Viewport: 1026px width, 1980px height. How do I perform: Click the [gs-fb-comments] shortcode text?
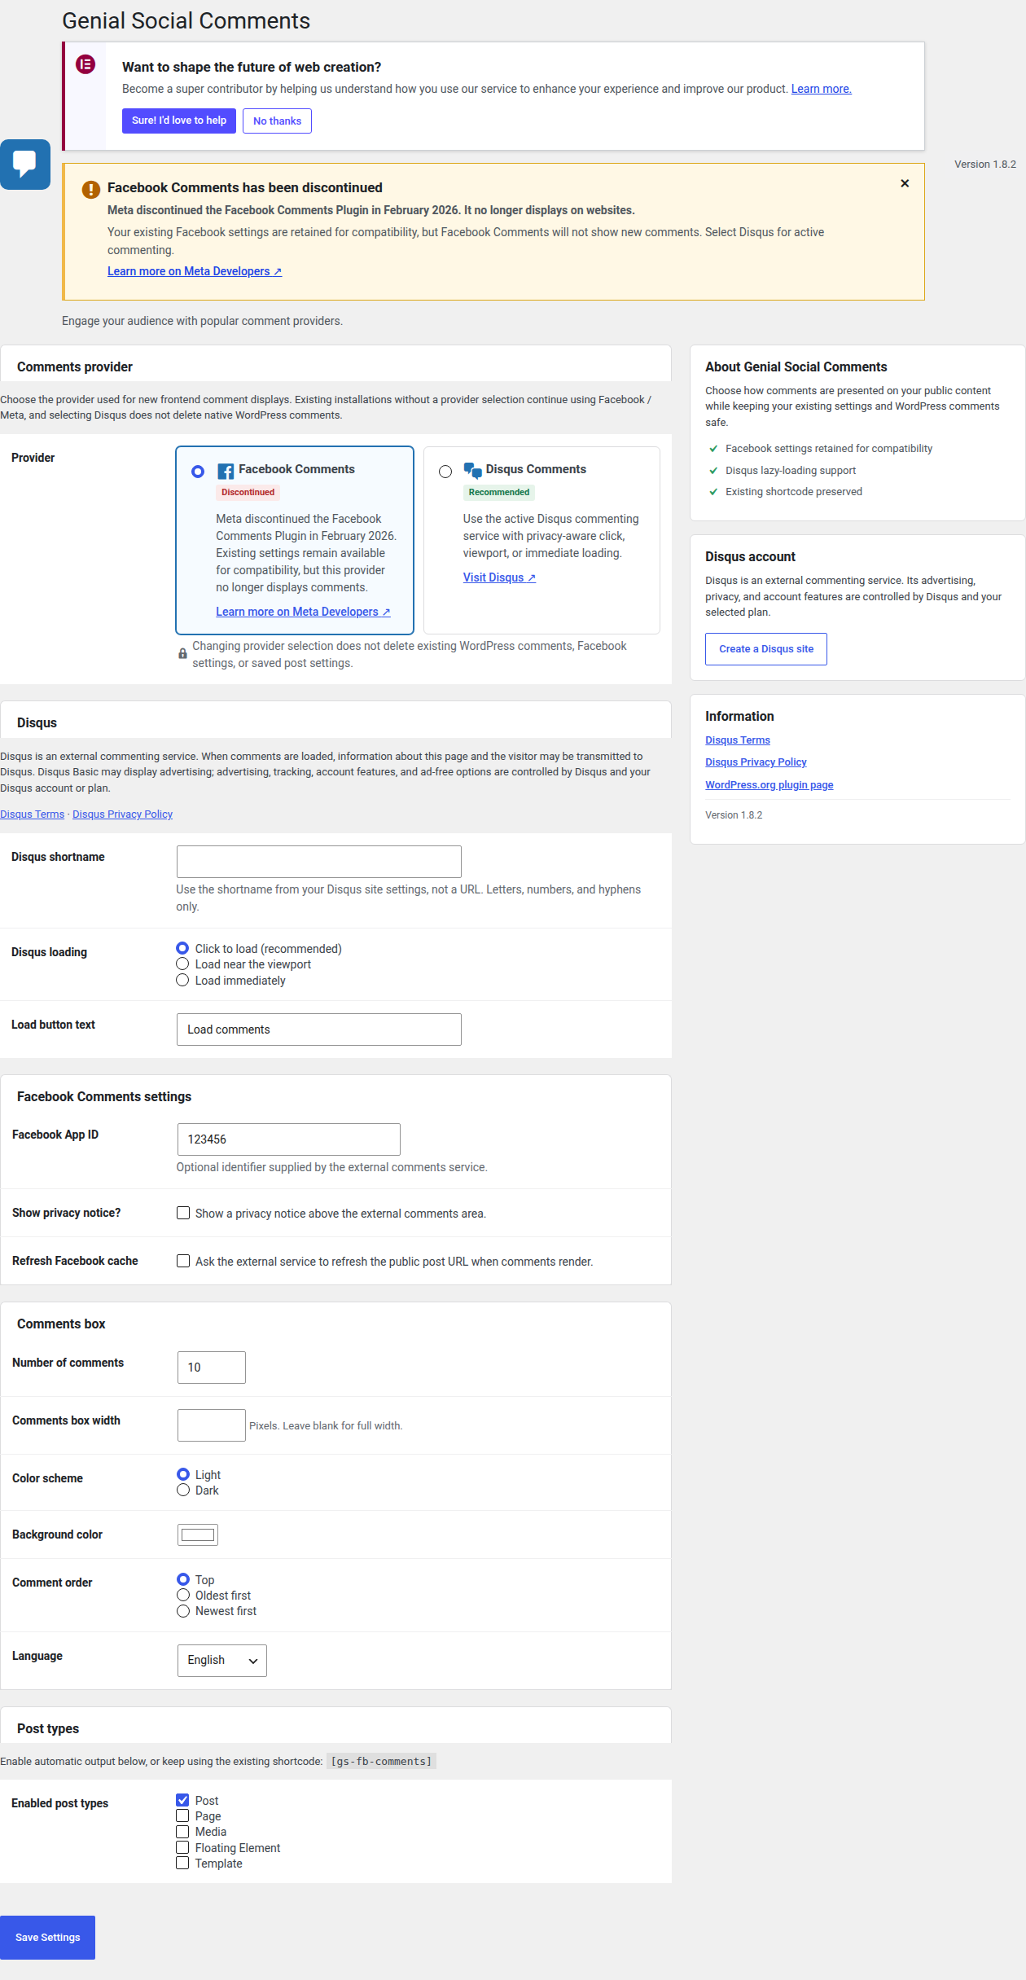381,1762
